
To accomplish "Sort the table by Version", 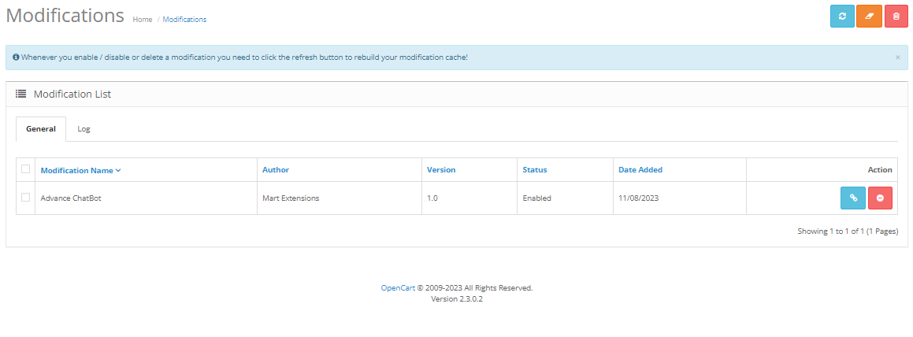I will point(441,170).
